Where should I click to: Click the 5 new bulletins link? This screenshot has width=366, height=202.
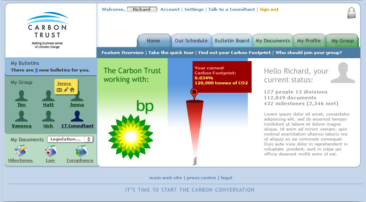pos(36,70)
